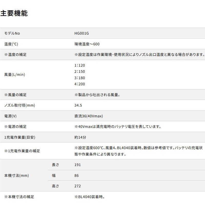Screen dimensions: 205x205
Task: Click the 1充電作業量(目安) label
Action: coord(20,137)
